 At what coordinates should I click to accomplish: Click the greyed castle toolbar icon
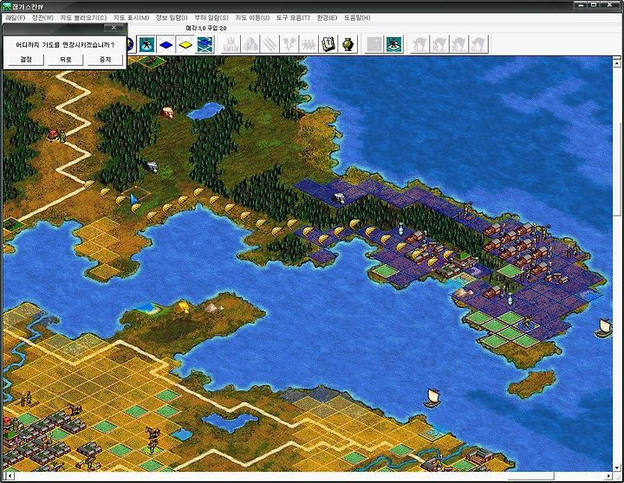[231, 44]
